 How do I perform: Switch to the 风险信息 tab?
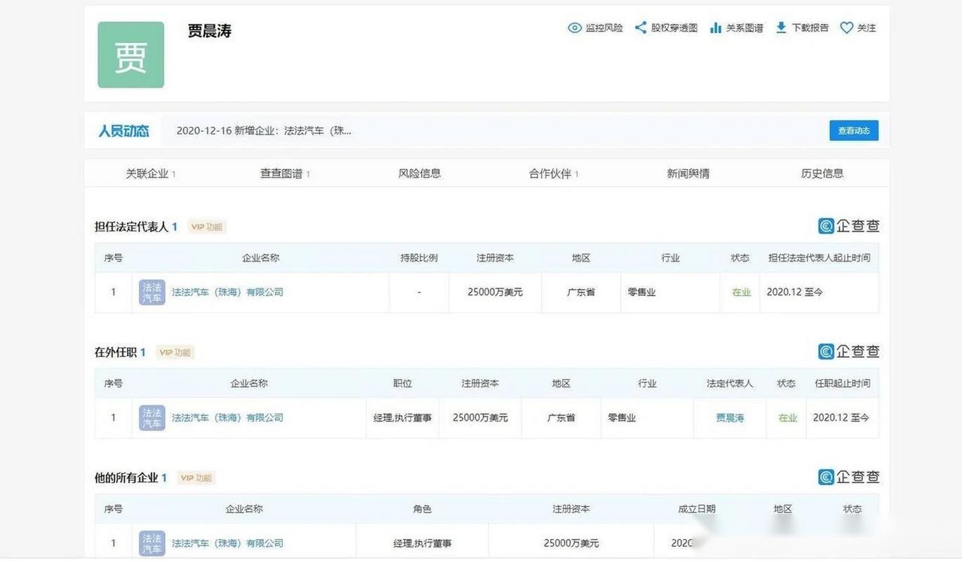pyautogui.click(x=420, y=173)
